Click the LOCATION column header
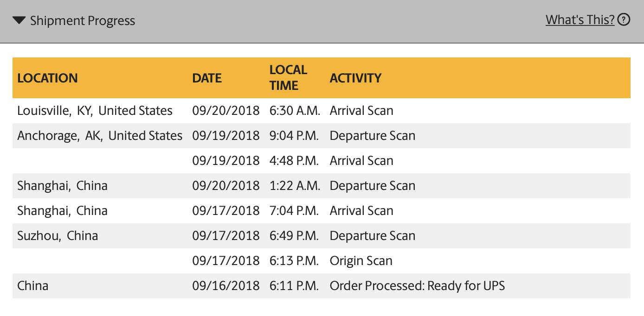Viewport: 644px width, 316px height. (x=47, y=78)
